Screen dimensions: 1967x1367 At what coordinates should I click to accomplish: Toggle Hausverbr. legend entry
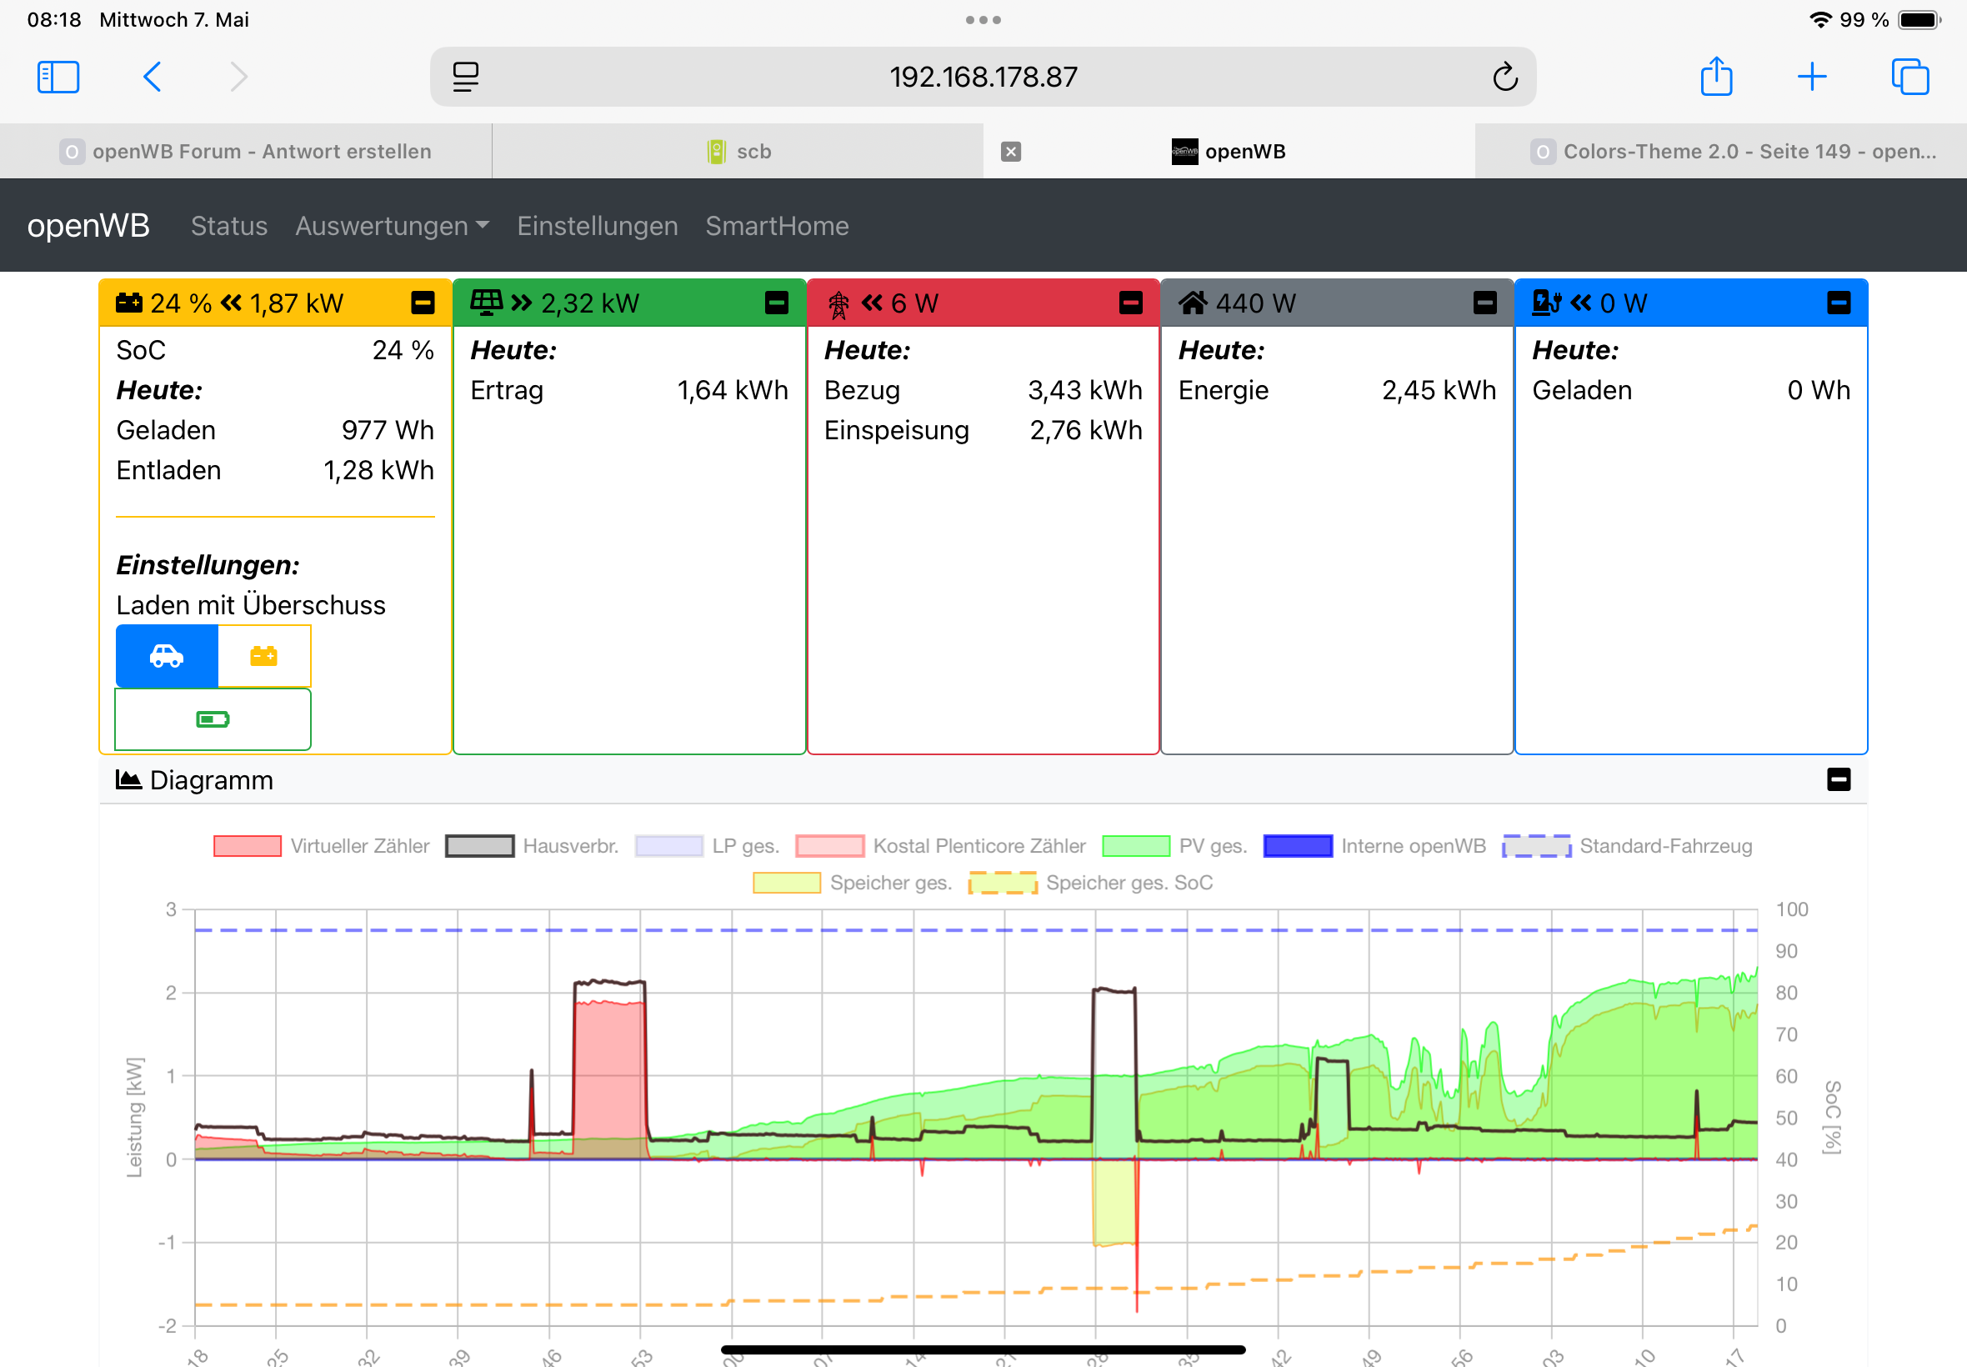(x=531, y=846)
